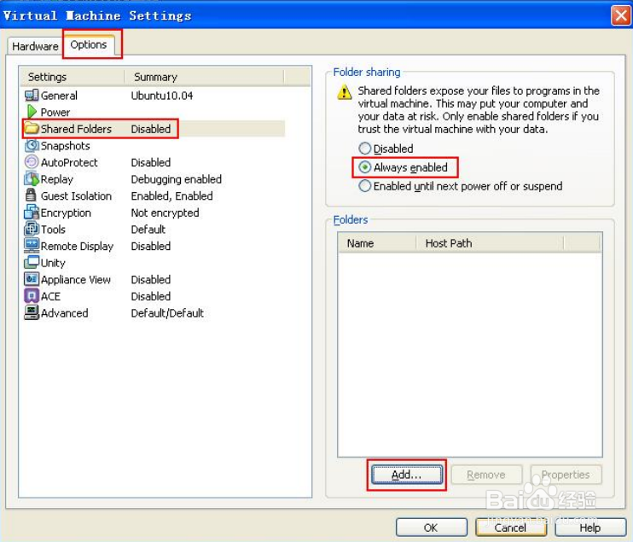The height and width of the screenshot is (542, 633).
Task: Select the ACE label
Action: [x=51, y=296]
